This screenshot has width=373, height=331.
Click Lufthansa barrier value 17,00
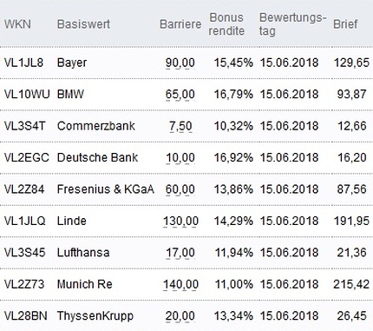(x=180, y=253)
